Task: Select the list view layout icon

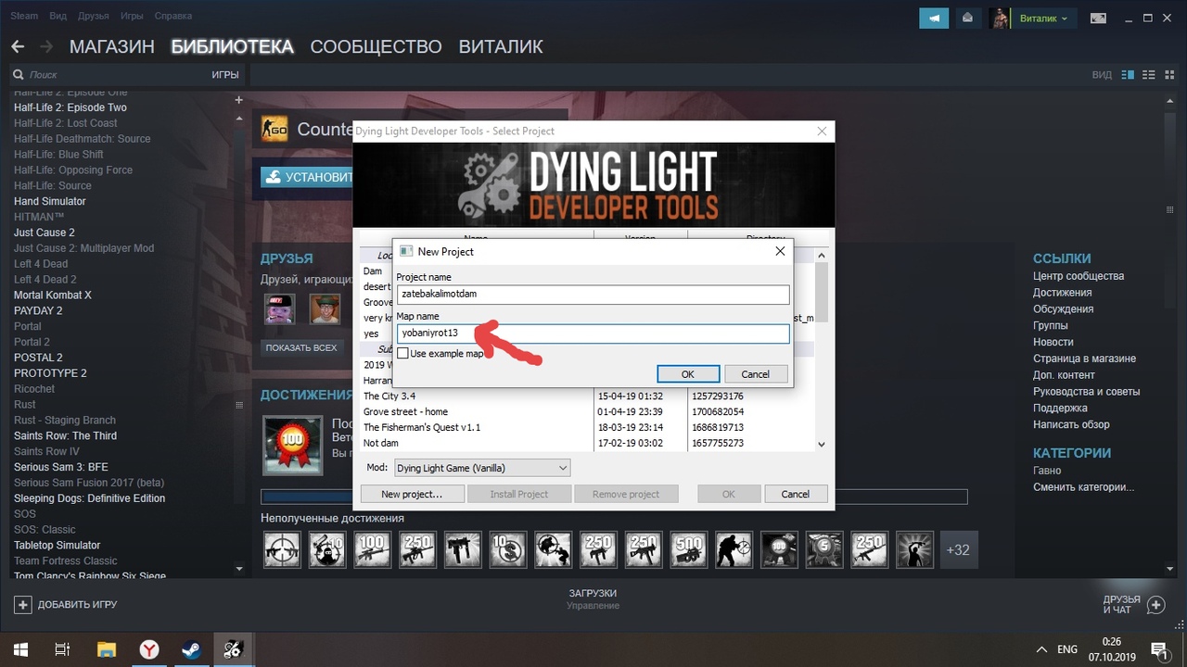Action: point(1149,74)
